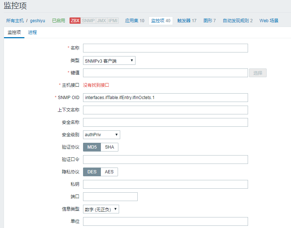Focus the SNMP OID text field
This screenshot has width=291, height=228.
(x=165, y=98)
